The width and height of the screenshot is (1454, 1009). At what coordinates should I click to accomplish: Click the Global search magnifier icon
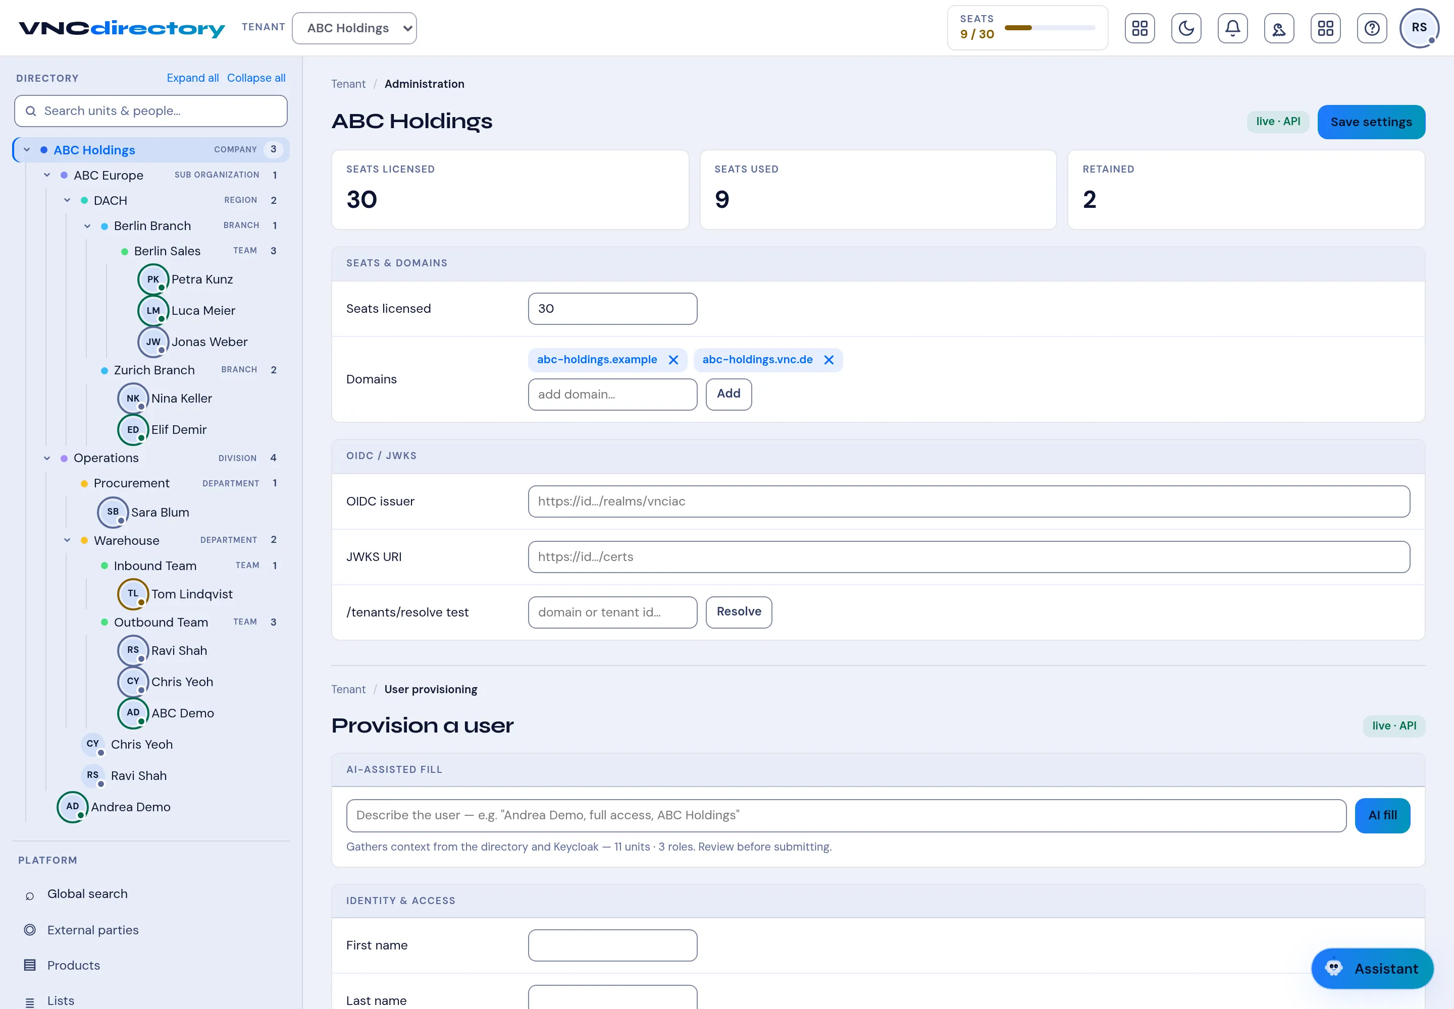pos(30,895)
